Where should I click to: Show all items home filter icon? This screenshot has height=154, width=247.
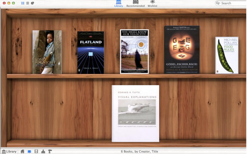tap(23, 151)
